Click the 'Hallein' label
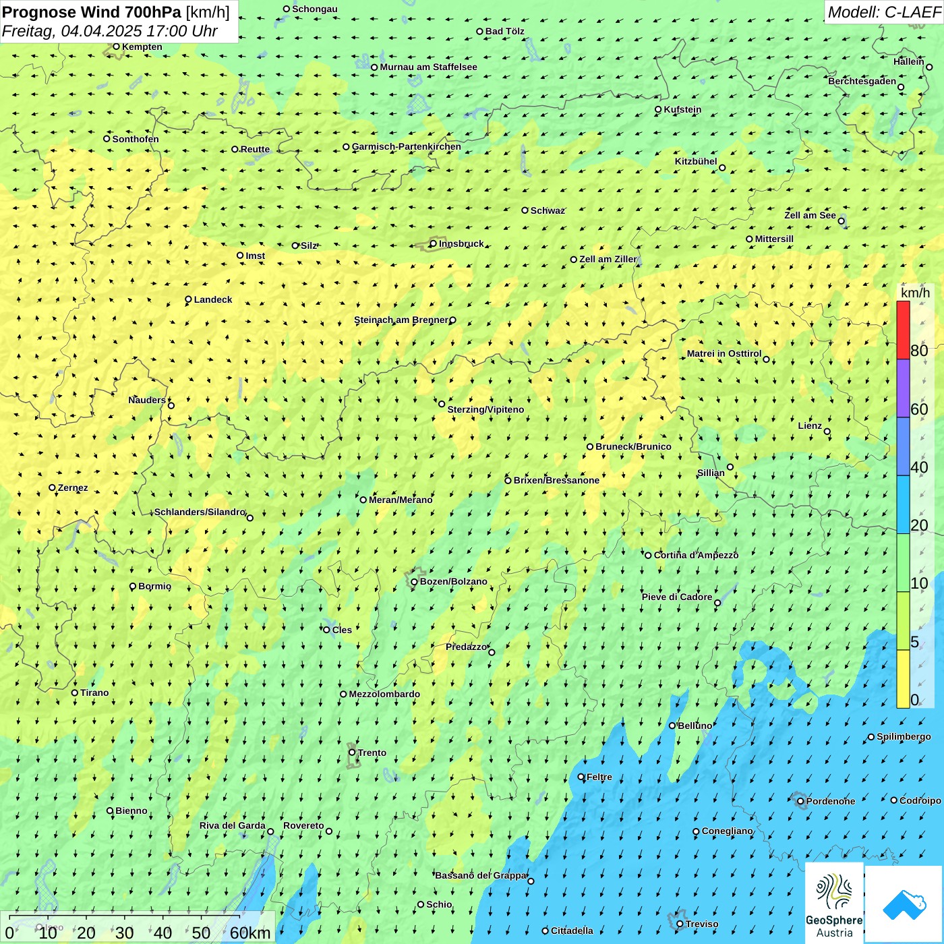This screenshot has width=944, height=944. pyautogui.click(x=909, y=61)
